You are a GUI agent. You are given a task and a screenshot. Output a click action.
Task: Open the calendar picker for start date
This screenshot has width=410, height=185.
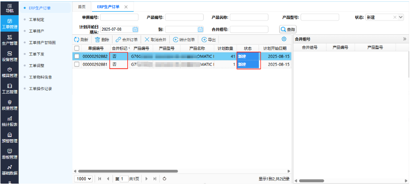(x=135, y=29)
